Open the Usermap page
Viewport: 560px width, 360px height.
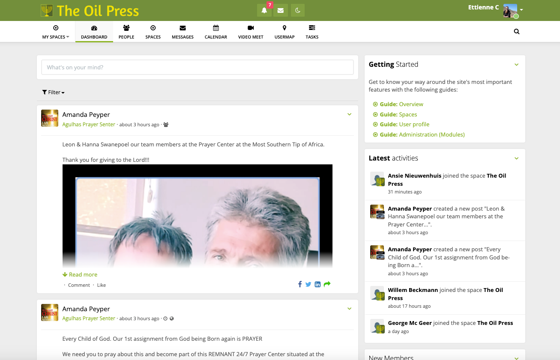coord(284,32)
